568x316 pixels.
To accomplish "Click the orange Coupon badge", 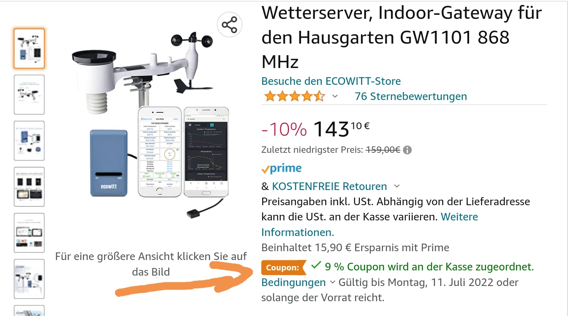I will [284, 268].
